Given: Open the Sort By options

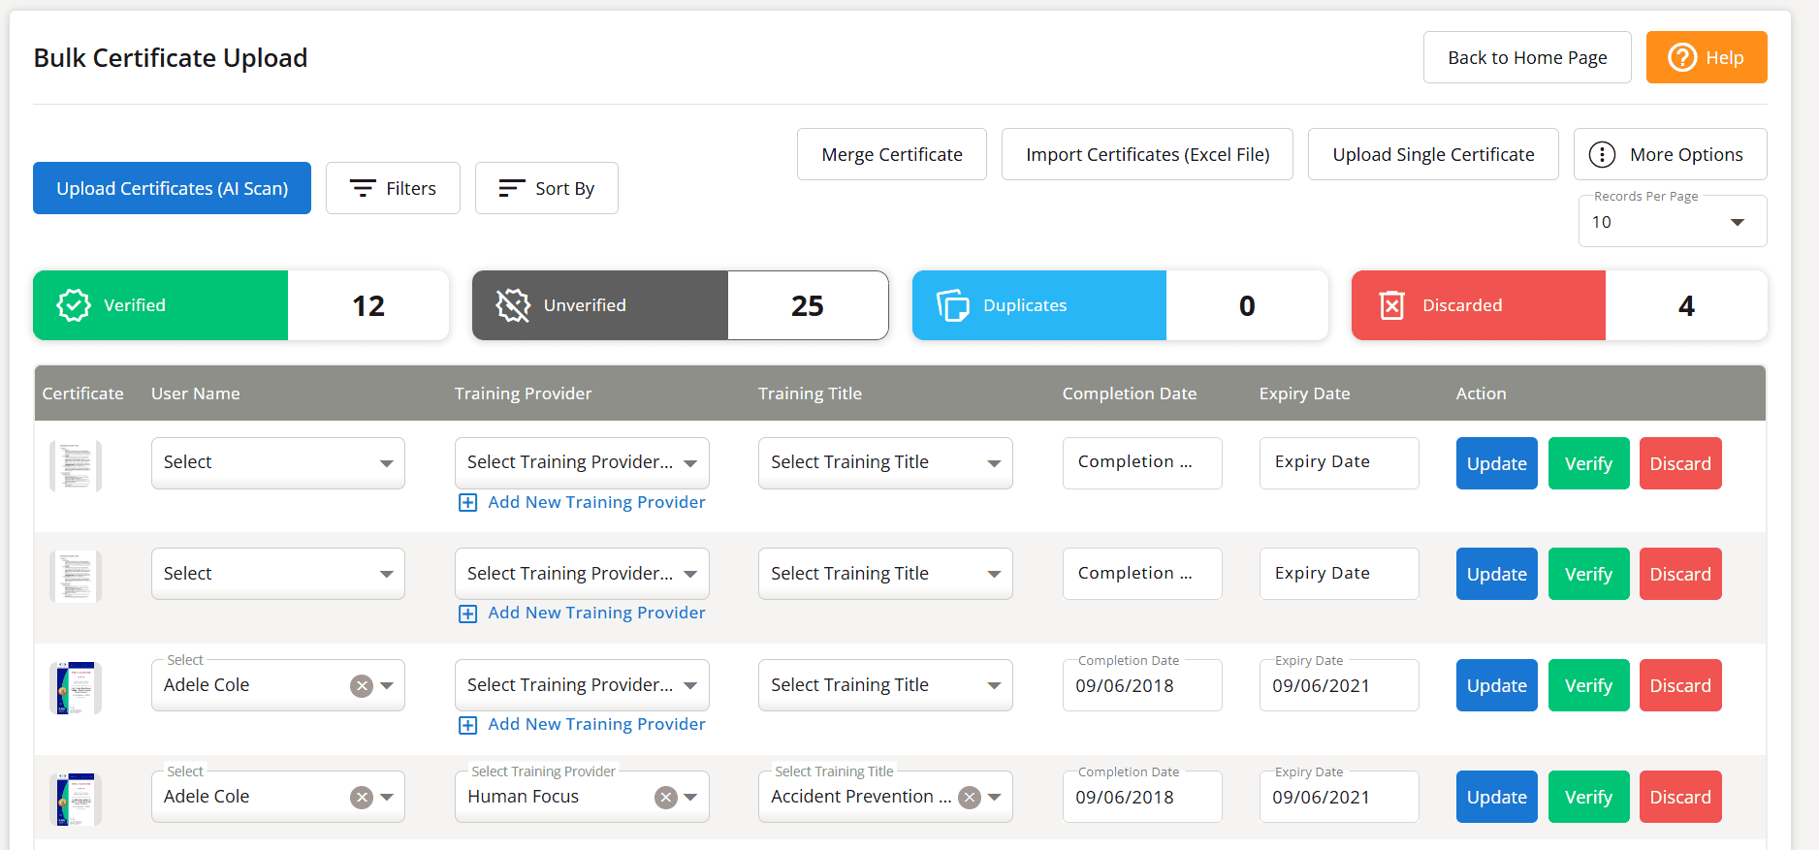Looking at the screenshot, I should click(x=546, y=188).
